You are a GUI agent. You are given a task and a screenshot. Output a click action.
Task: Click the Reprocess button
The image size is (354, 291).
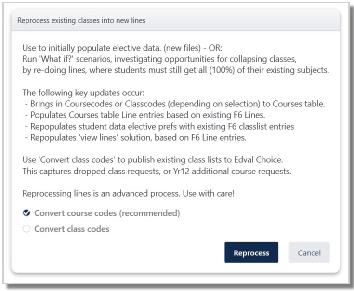251,252
